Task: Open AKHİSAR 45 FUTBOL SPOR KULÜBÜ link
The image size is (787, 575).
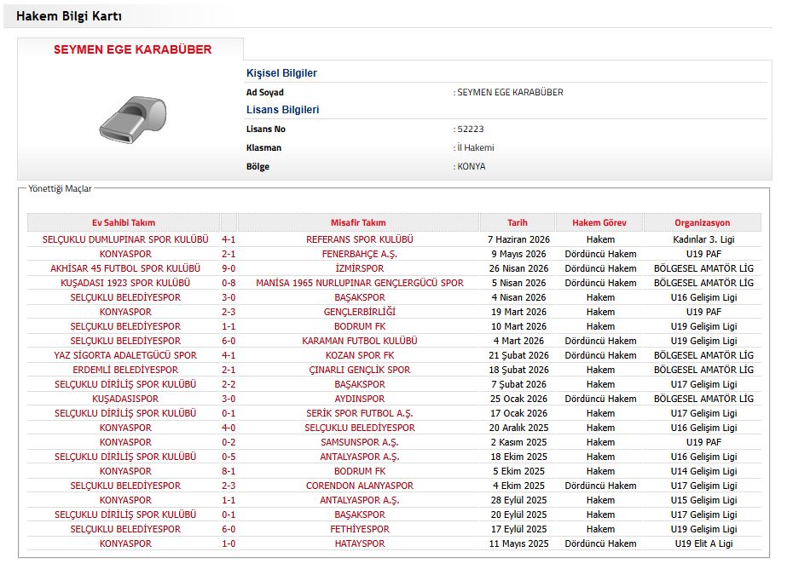Action: pyautogui.click(x=125, y=268)
